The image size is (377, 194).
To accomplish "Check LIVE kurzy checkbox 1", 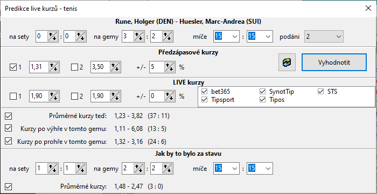I will tap(13, 96).
